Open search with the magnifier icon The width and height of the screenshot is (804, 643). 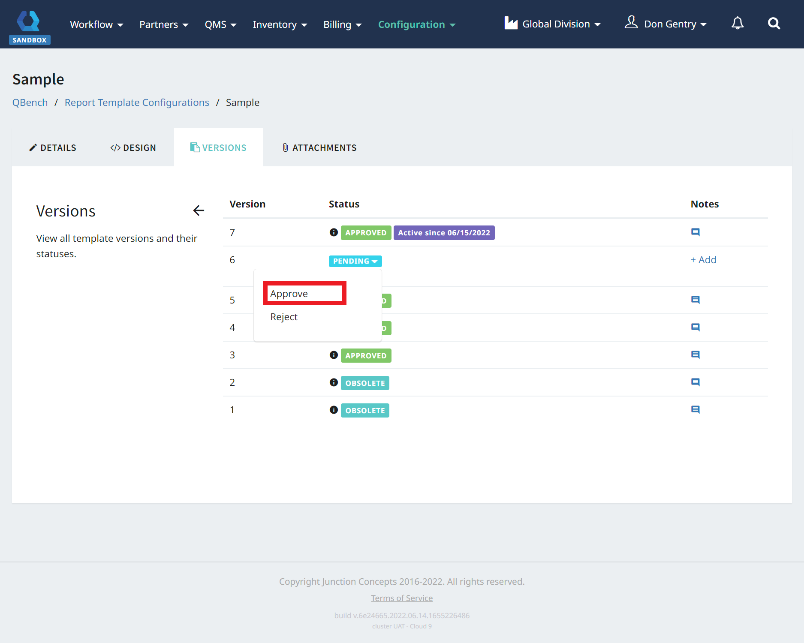pos(774,24)
